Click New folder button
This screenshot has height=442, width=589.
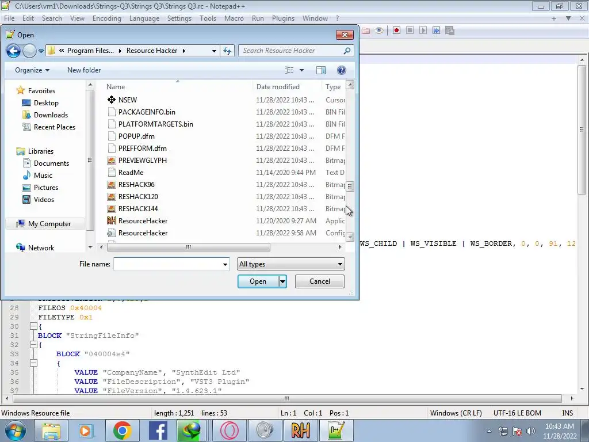(84, 70)
